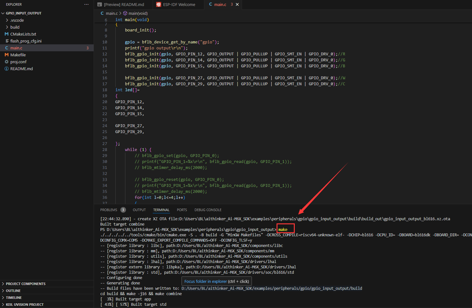Click line number 12 in the gutter
Image resolution: width=472 pixels, height=308 pixels.
tap(105, 54)
